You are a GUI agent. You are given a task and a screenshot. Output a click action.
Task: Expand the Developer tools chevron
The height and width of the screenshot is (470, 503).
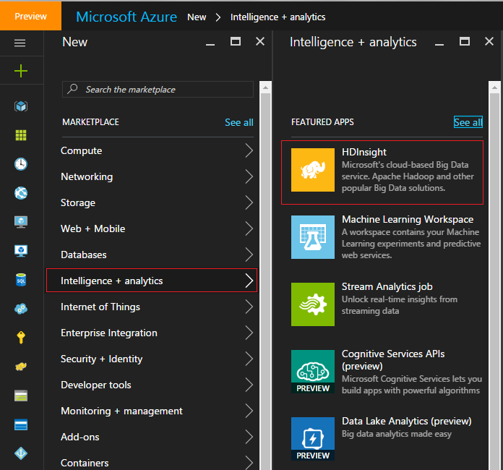coord(249,385)
